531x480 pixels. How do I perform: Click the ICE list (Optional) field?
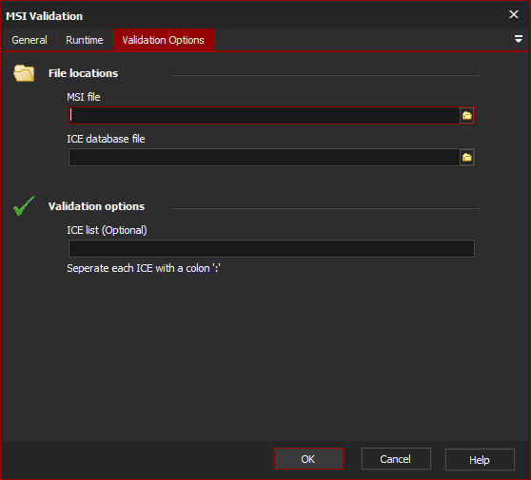coord(271,249)
